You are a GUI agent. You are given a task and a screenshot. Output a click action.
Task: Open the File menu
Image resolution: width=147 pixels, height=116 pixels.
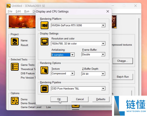click(x=10, y=11)
